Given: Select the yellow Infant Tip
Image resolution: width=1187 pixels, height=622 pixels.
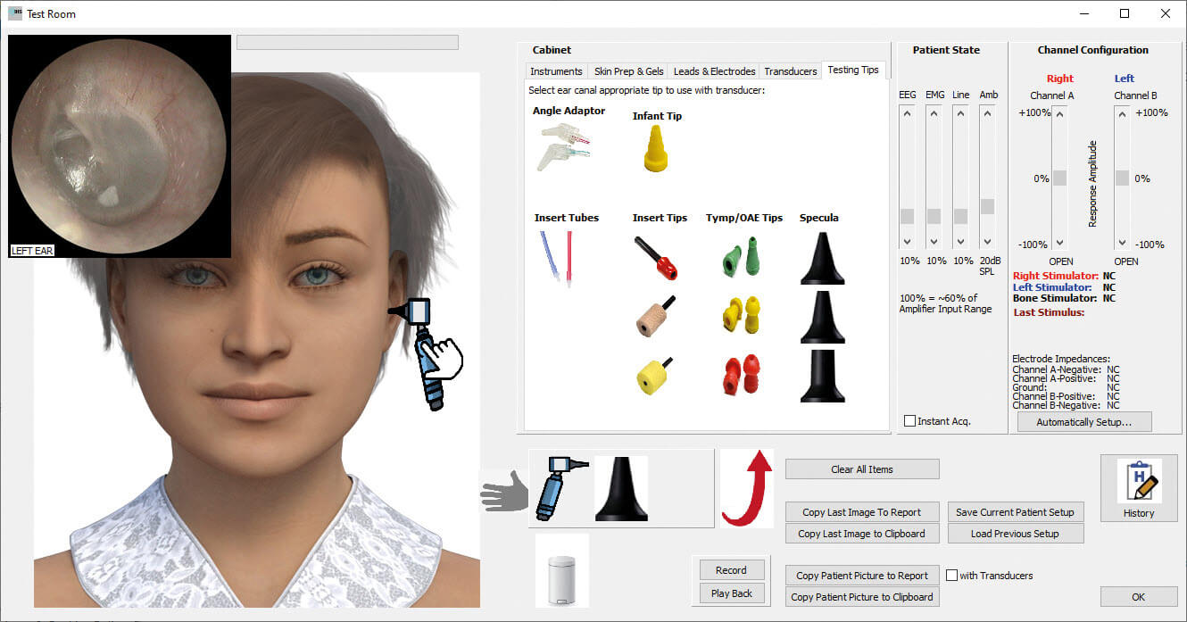Looking at the screenshot, I should (656, 148).
